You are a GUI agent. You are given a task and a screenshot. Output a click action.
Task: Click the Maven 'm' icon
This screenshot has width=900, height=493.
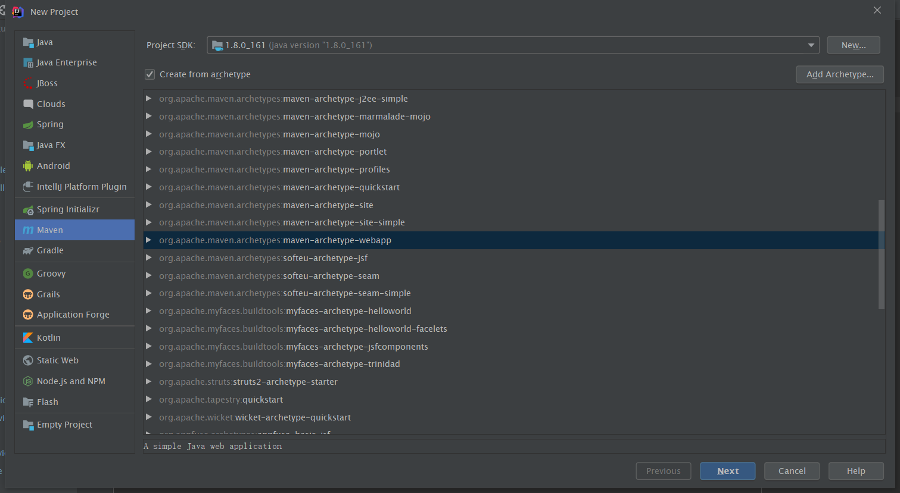[28, 230]
